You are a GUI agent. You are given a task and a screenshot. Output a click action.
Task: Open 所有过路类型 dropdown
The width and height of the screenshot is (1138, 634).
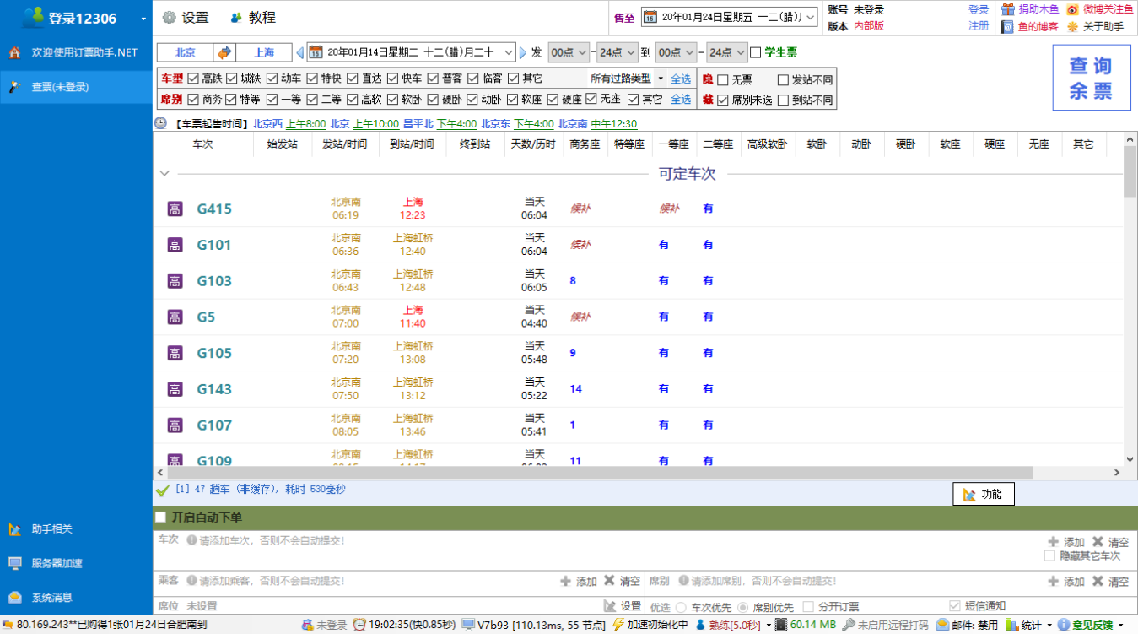pos(626,79)
